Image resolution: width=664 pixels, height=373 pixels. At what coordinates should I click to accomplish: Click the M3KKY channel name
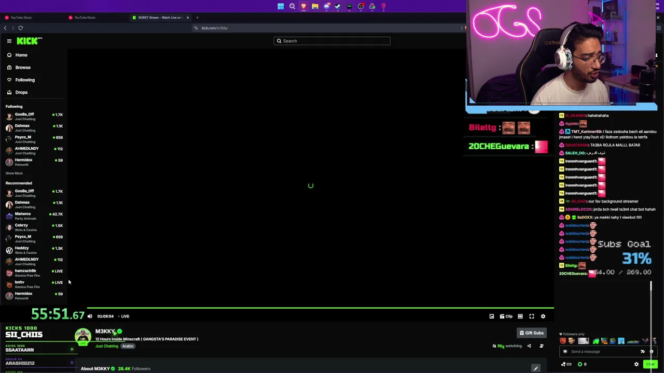[x=105, y=332]
